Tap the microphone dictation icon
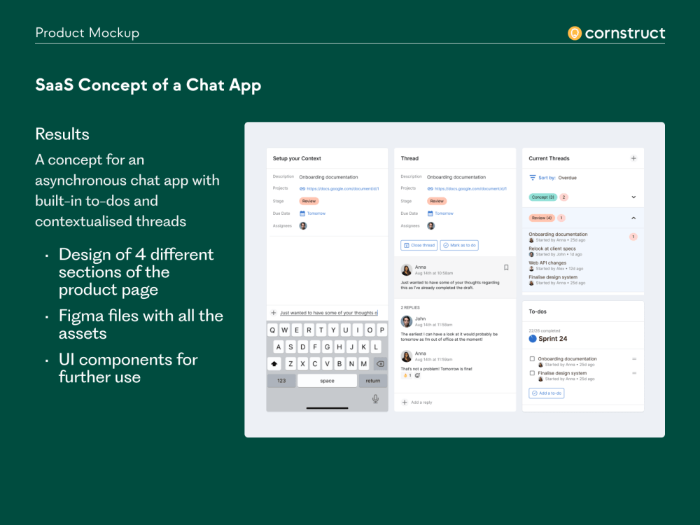Viewport: 700px width, 525px height. (x=375, y=399)
